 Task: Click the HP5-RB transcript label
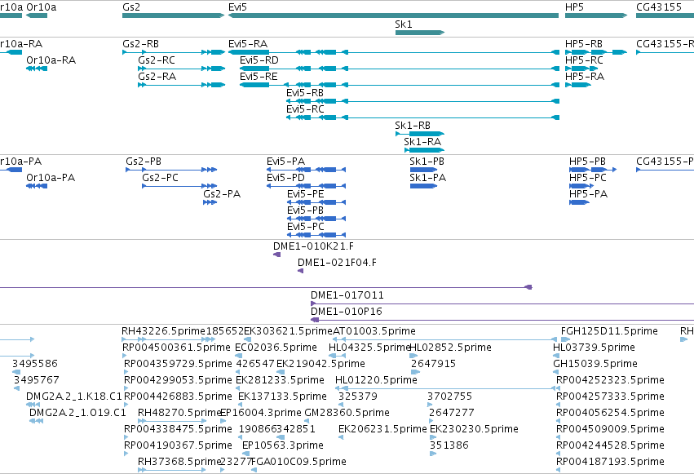click(584, 44)
